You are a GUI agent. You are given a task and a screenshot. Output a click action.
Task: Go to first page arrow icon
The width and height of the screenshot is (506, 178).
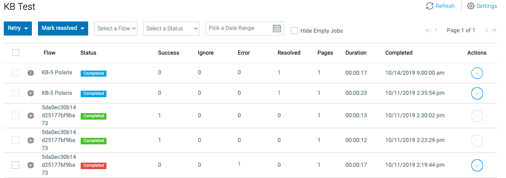click(428, 30)
